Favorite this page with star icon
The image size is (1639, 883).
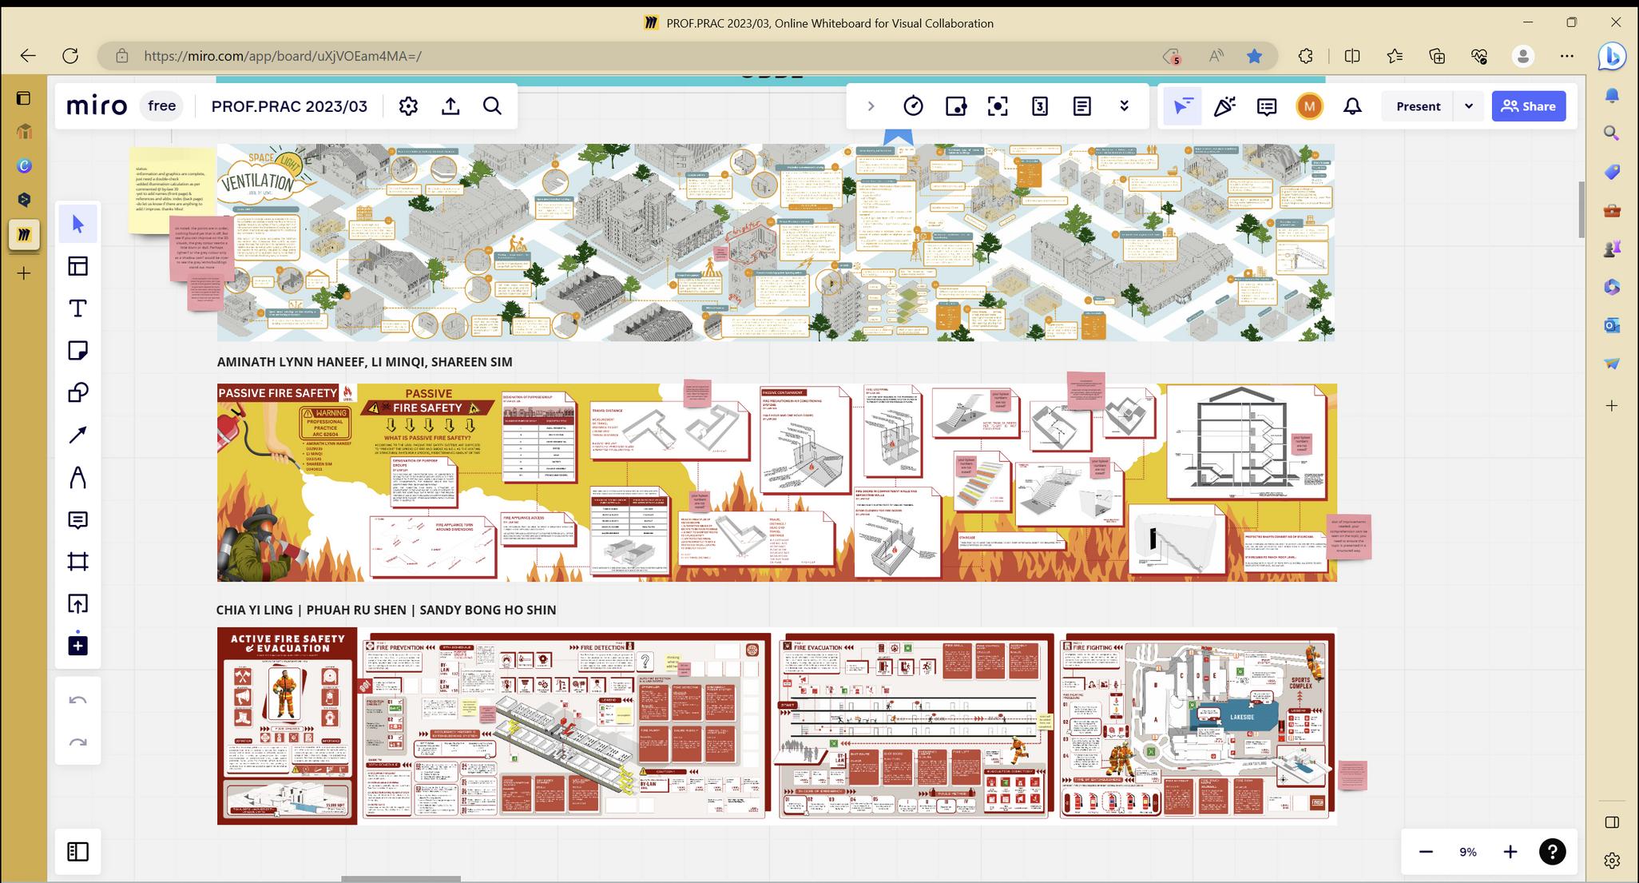point(1254,56)
